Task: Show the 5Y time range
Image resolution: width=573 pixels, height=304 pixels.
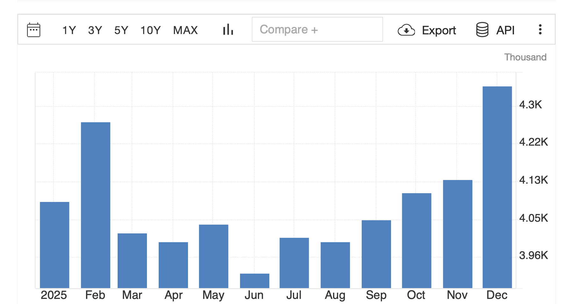Action: tap(121, 30)
